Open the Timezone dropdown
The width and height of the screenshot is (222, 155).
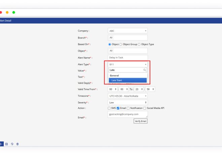(127, 96)
